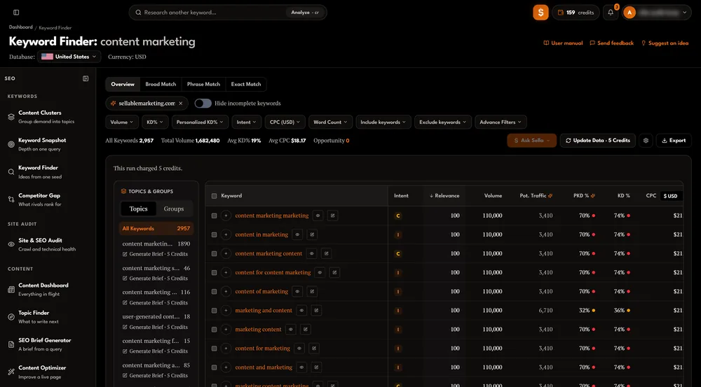Open Keyword Snapshot in sidebar

(x=47, y=144)
